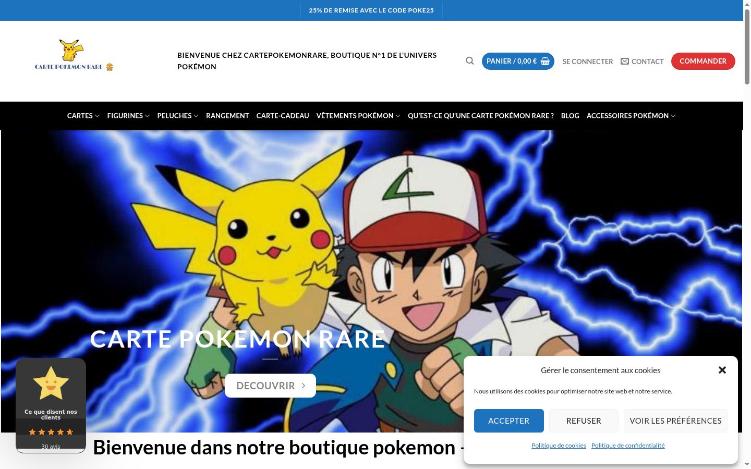This screenshot has height=469, width=751.
Task: Open the Carte-Cadeau menu item
Action: (283, 116)
